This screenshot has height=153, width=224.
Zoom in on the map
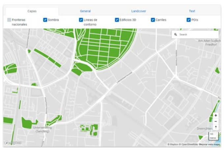[215, 116]
